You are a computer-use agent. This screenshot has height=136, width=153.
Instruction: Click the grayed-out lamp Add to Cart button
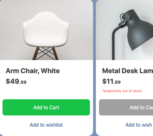tap(126, 107)
